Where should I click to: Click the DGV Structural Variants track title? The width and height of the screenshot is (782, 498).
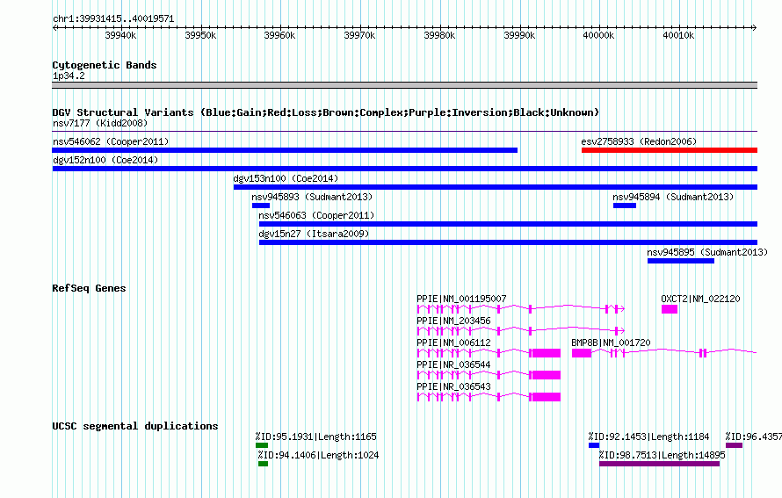[325, 112]
